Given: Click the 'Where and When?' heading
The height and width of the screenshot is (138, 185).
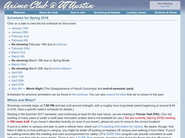Looking at the screenshot, I should pos(21,100).
